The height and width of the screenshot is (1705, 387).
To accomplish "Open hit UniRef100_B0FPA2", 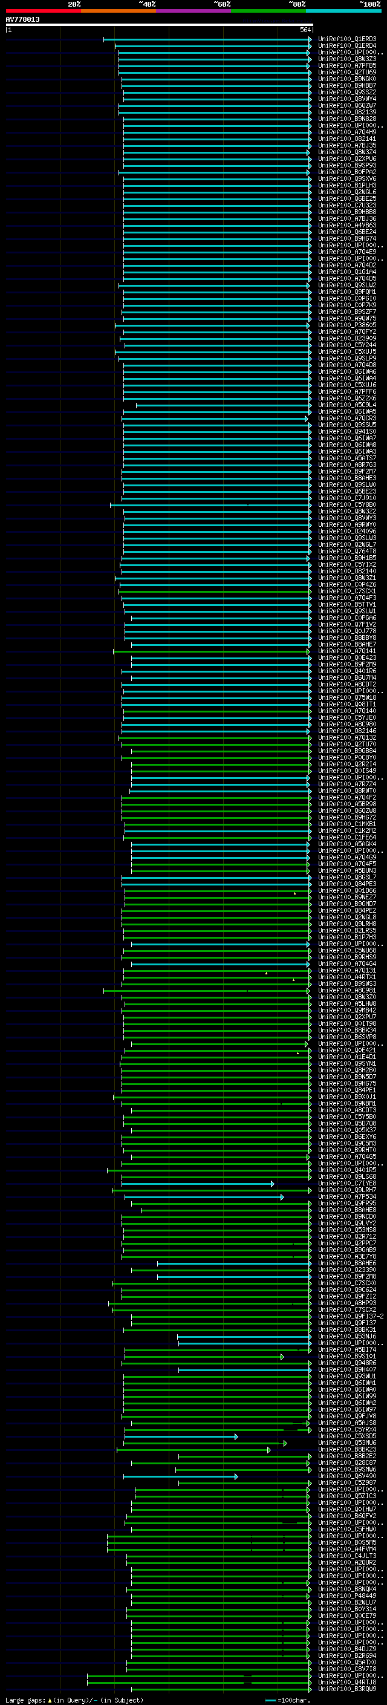I will [347, 172].
